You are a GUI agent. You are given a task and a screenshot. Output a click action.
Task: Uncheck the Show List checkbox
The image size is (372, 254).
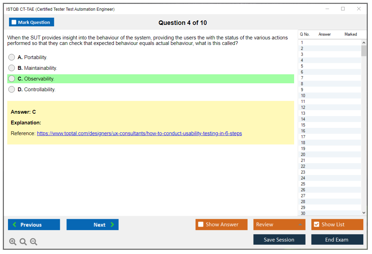coord(316,225)
